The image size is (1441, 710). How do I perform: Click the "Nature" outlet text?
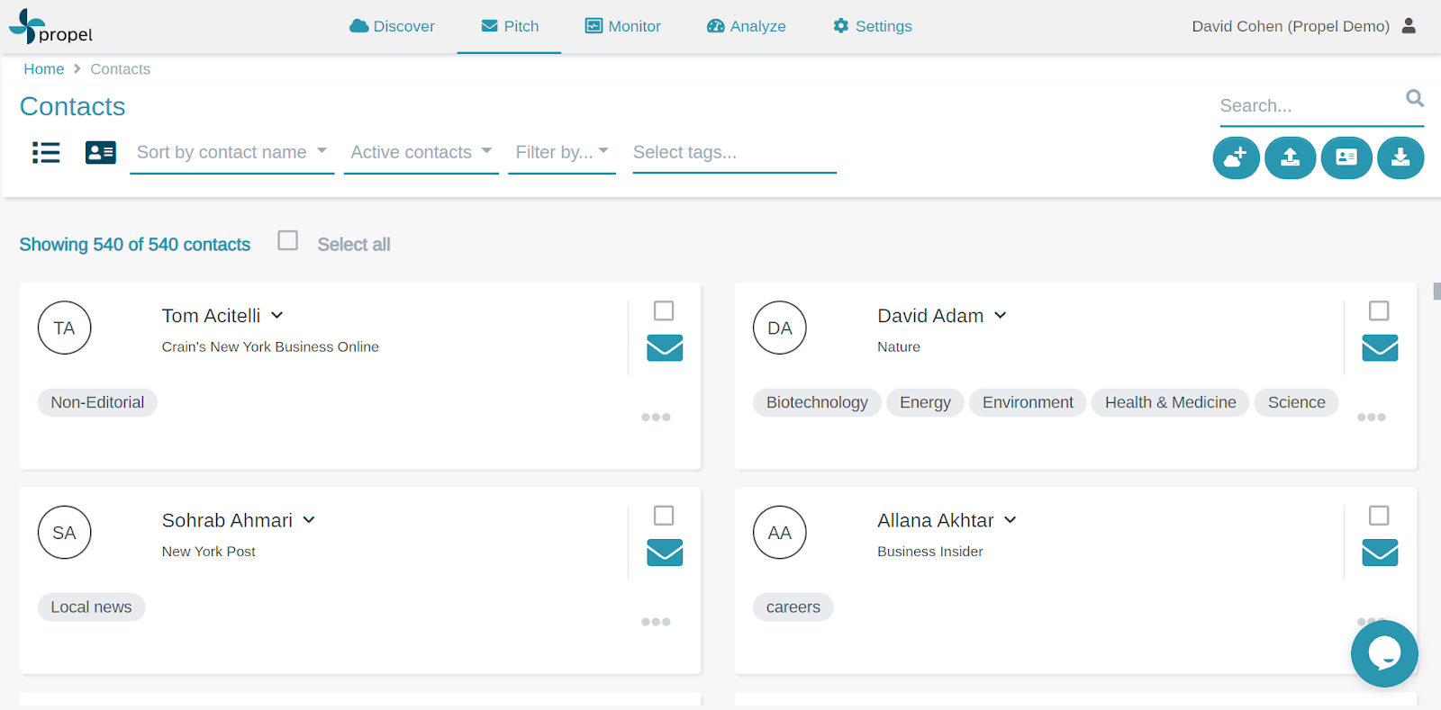pyautogui.click(x=899, y=347)
